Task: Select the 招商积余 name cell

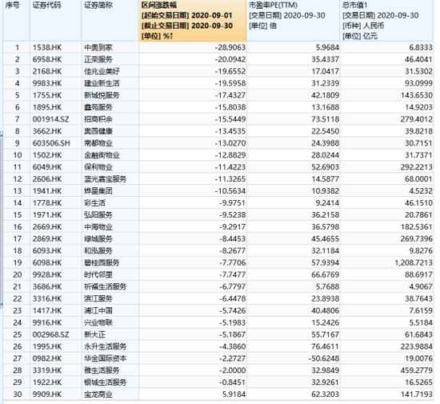Action: tap(98, 119)
